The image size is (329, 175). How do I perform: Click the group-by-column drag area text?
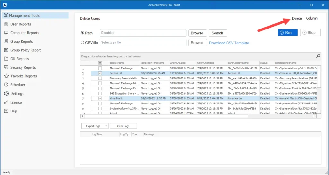[111, 56]
